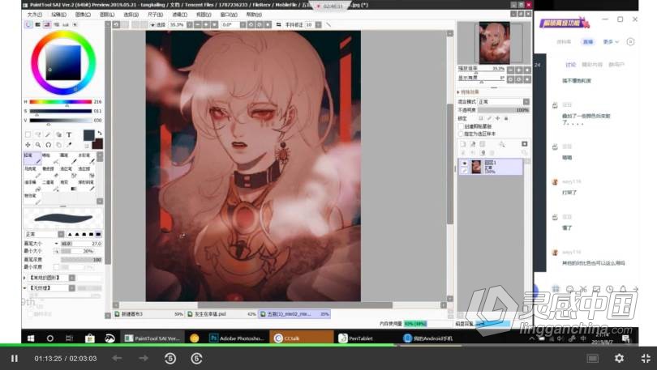This screenshot has height=370, width=657.
Task: Skip forward five seconds
Action: point(196,359)
